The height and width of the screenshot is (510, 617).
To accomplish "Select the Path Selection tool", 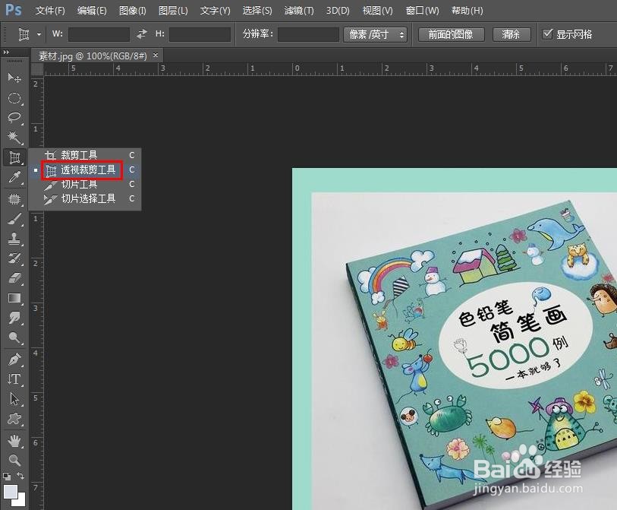I will [14, 399].
